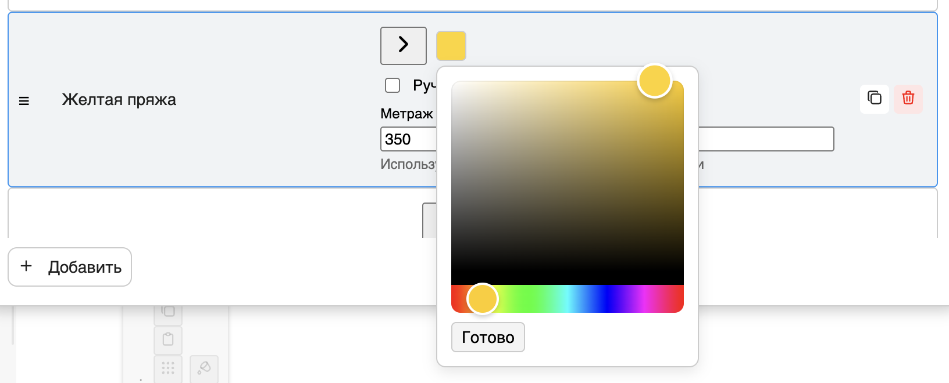Select the paint bucket fill icon

[204, 368]
